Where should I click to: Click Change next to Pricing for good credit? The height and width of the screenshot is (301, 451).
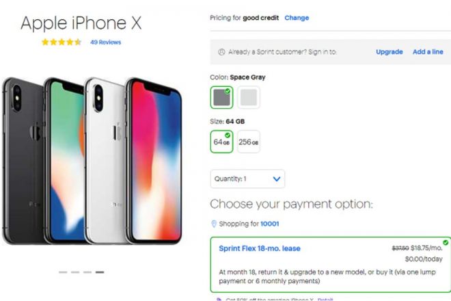point(297,18)
